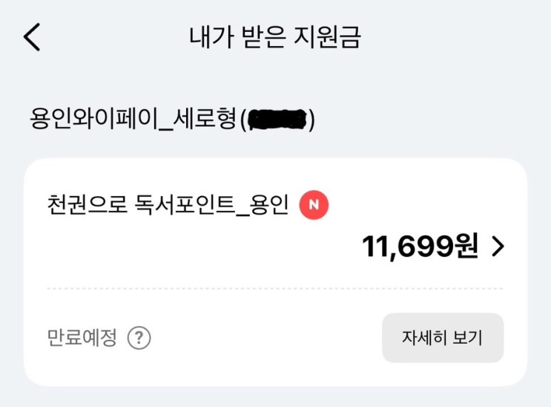Select the 내가 받은 지원금 page title
The width and height of the screenshot is (551, 407).
(x=275, y=37)
